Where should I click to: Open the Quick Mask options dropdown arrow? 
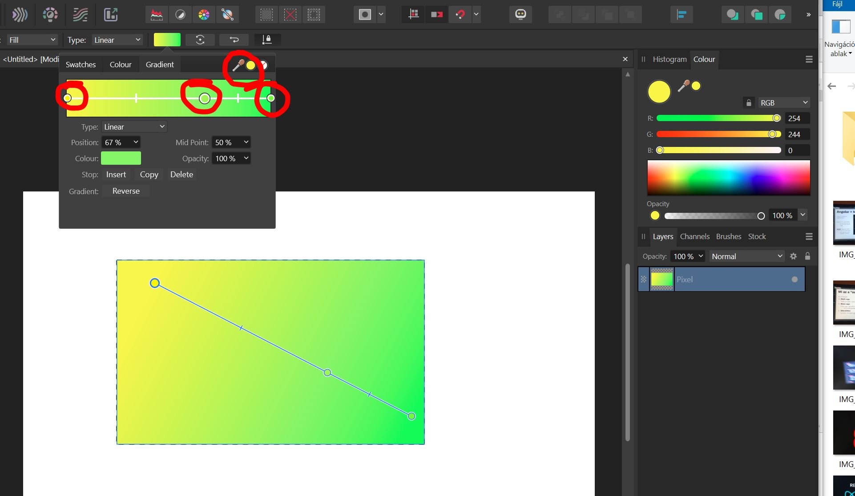[x=381, y=15]
